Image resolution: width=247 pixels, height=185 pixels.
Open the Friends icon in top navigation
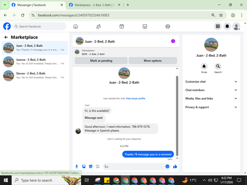click(98, 26)
